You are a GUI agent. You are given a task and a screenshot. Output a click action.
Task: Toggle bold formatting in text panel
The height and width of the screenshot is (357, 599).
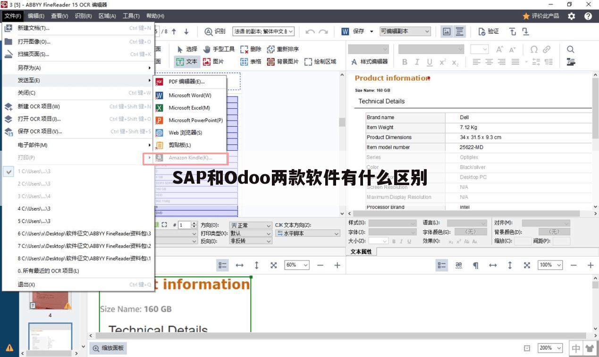pos(404,62)
